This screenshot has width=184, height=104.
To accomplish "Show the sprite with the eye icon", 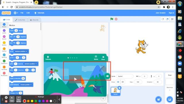I will [x=118, y=82].
